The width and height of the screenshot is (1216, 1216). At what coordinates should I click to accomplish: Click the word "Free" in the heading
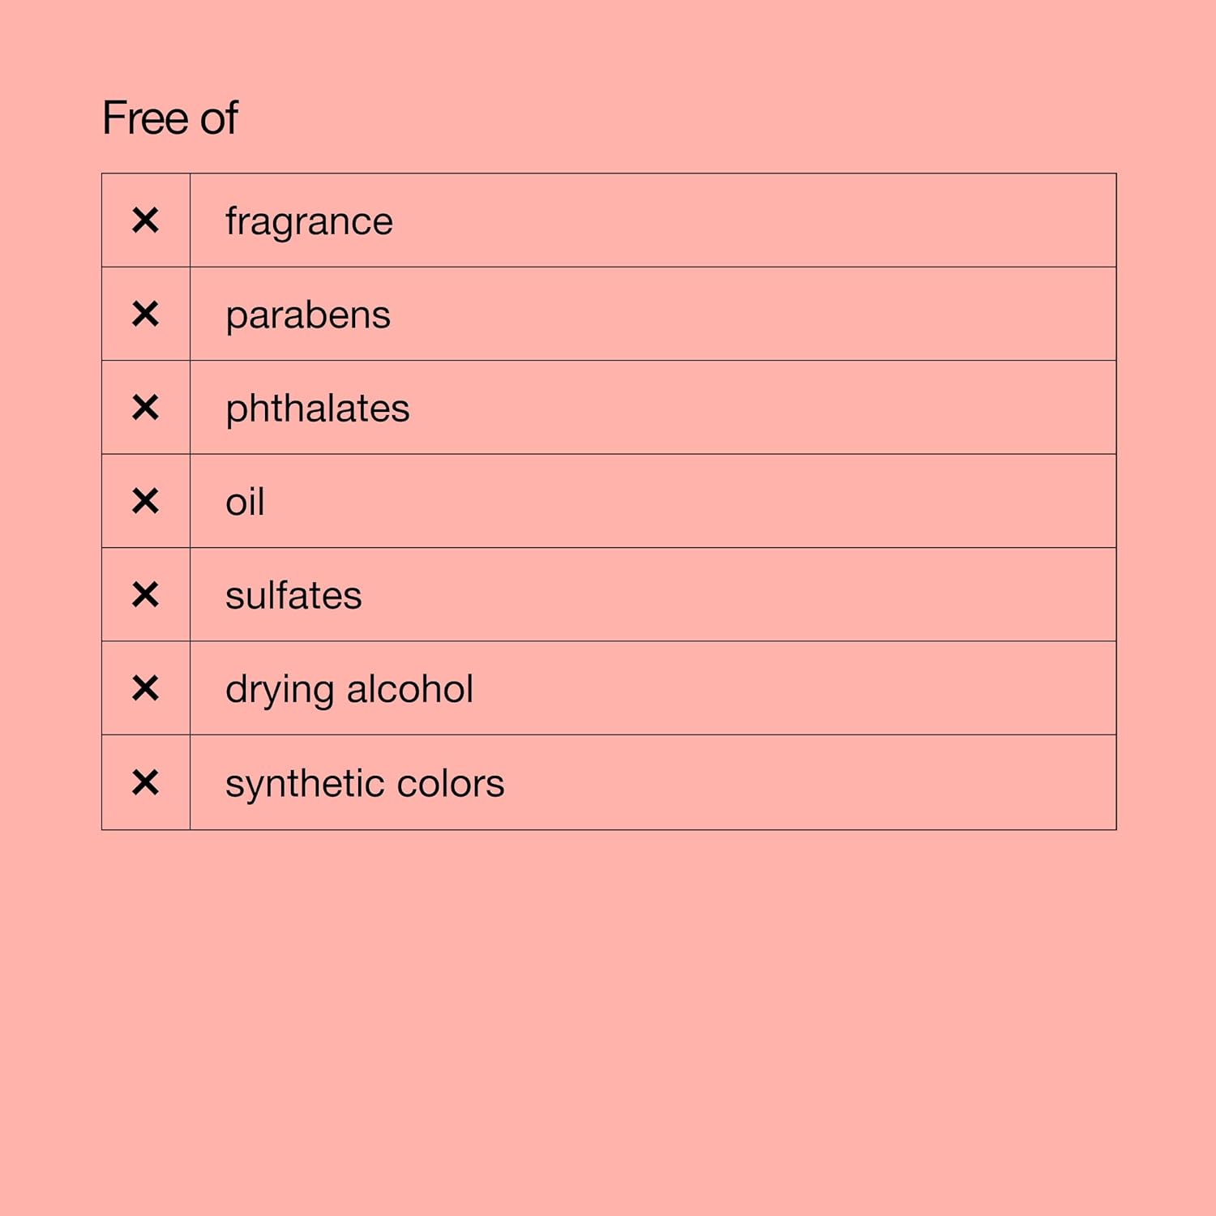pos(145,118)
